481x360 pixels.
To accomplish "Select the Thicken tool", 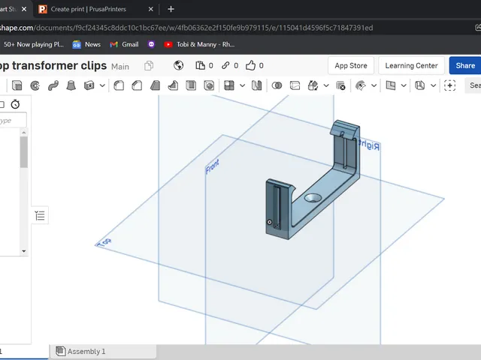I will click(x=89, y=85).
